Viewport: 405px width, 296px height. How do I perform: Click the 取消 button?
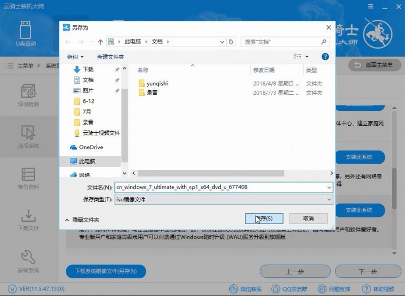point(308,218)
